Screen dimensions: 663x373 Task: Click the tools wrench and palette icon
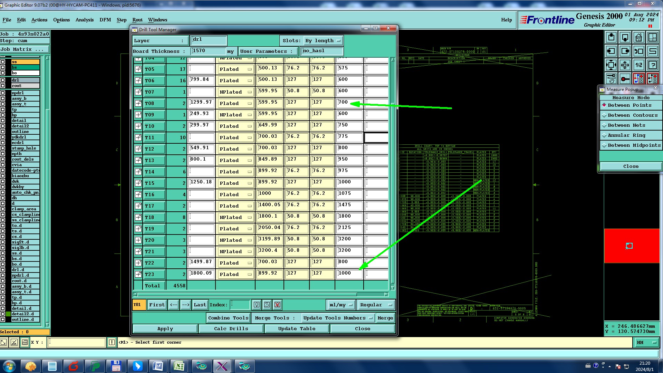611,79
